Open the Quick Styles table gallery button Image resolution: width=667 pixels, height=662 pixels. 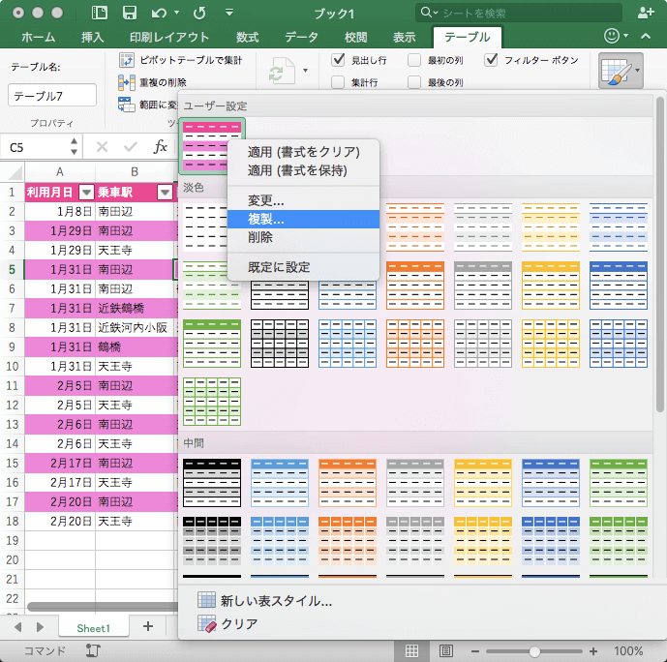point(620,71)
